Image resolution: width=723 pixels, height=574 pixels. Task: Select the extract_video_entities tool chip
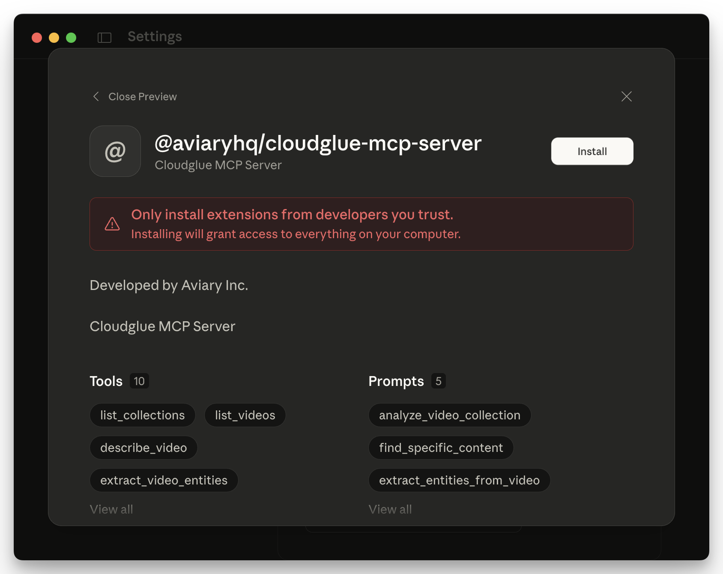coord(164,480)
